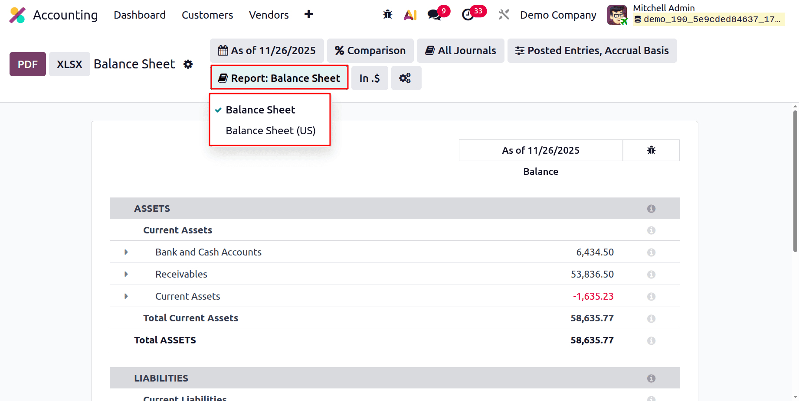The height and width of the screenshot is (401, 799).
Task: Expand the Receivables line
Action: pyautogui.click(x=126, y=274)
